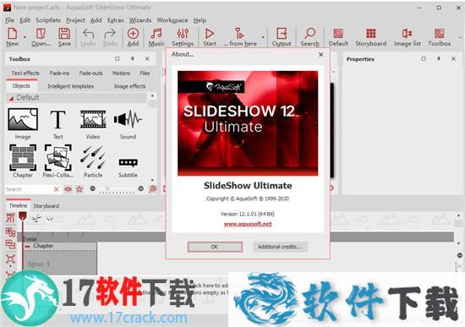
Task: Select the Subtitle object in Toolbox
Action: (128, 168)
